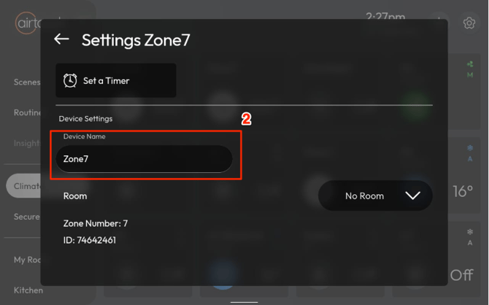Click the alarm clock timer icon

click(70, 81)
